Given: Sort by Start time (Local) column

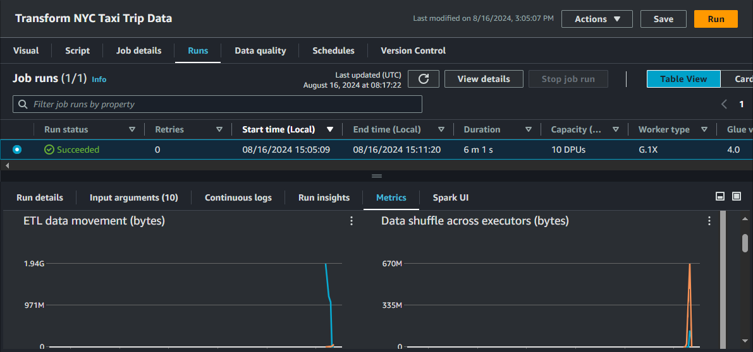Looking at the screenshot, I should 330,130.
